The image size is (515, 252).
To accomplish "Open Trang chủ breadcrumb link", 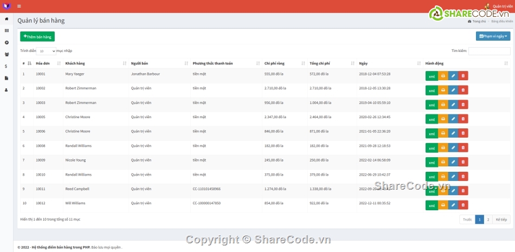I will tap(477, 21).
